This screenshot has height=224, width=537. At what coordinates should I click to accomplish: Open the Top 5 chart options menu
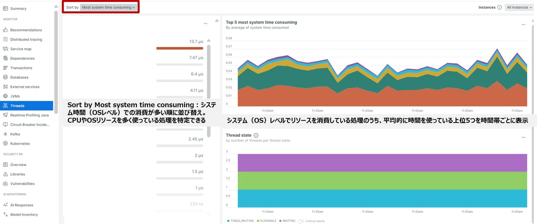pos(523,25)
